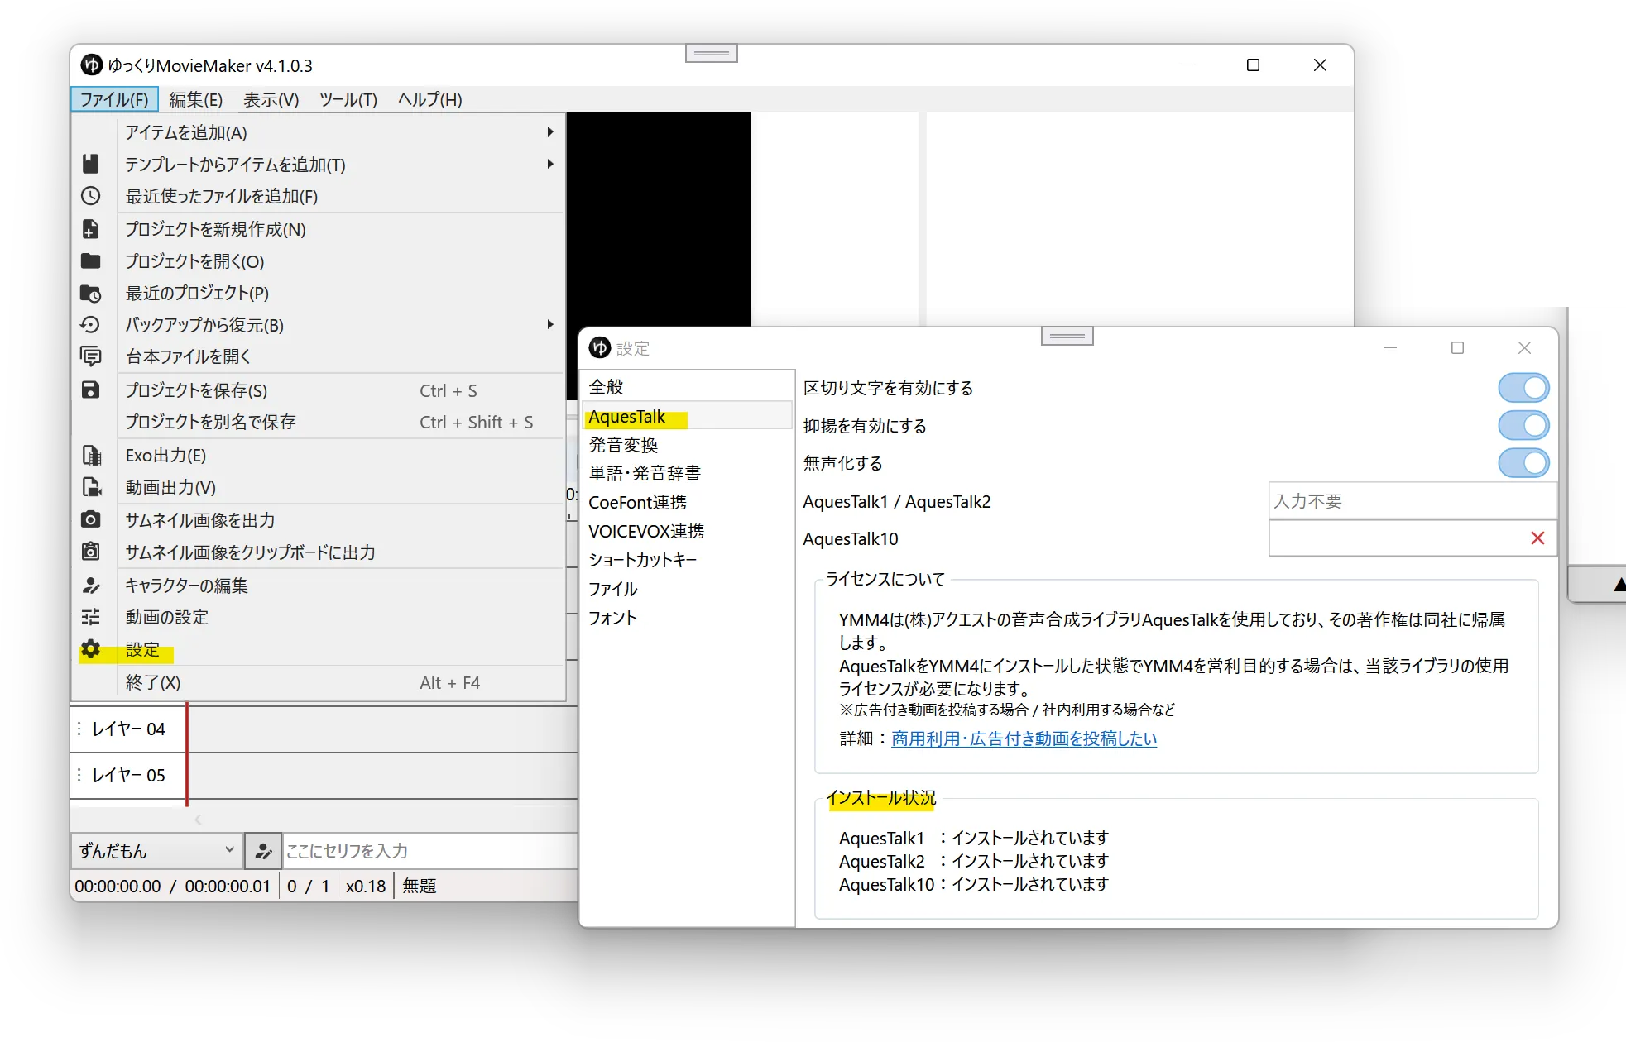Image resolution: width=1626 pixels, height=1042 pixels.
Task: Click the settings window logo icon
Action: [x=600, y=347]
